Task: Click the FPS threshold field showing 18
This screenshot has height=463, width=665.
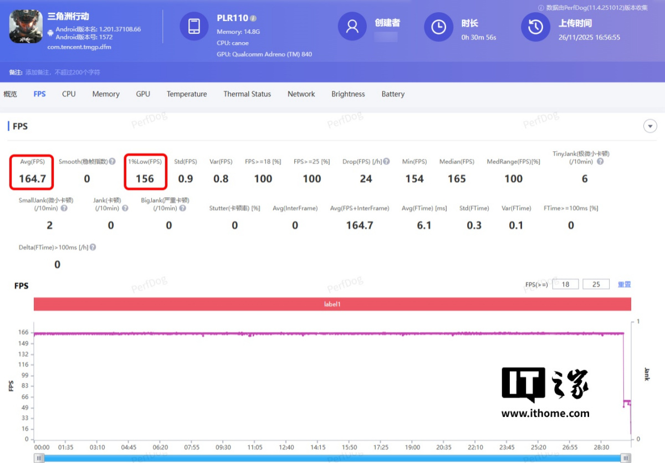Action: [565, 284]
